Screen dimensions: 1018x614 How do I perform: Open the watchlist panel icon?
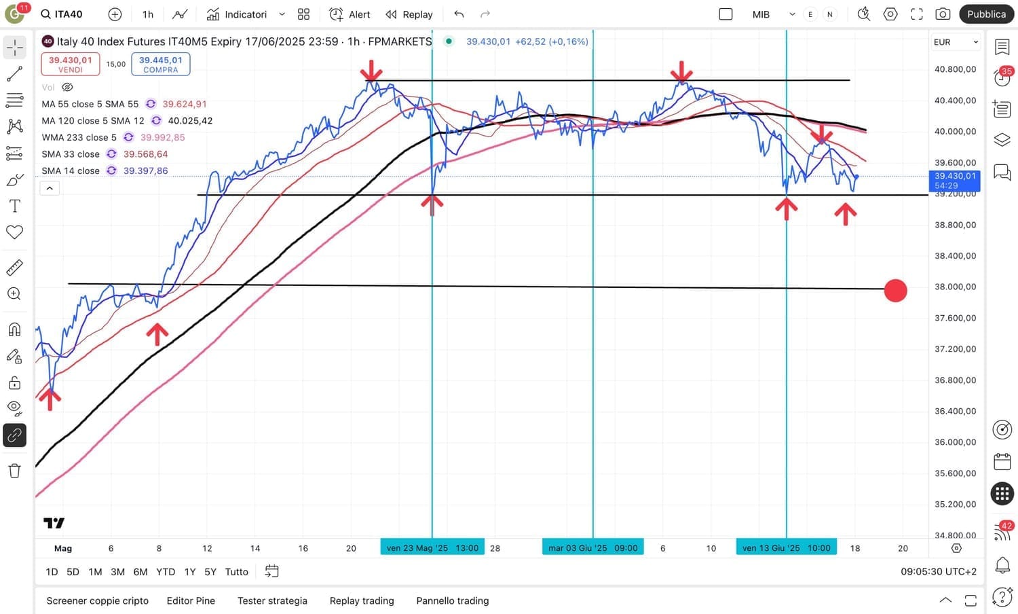[x=1002, y=47]
